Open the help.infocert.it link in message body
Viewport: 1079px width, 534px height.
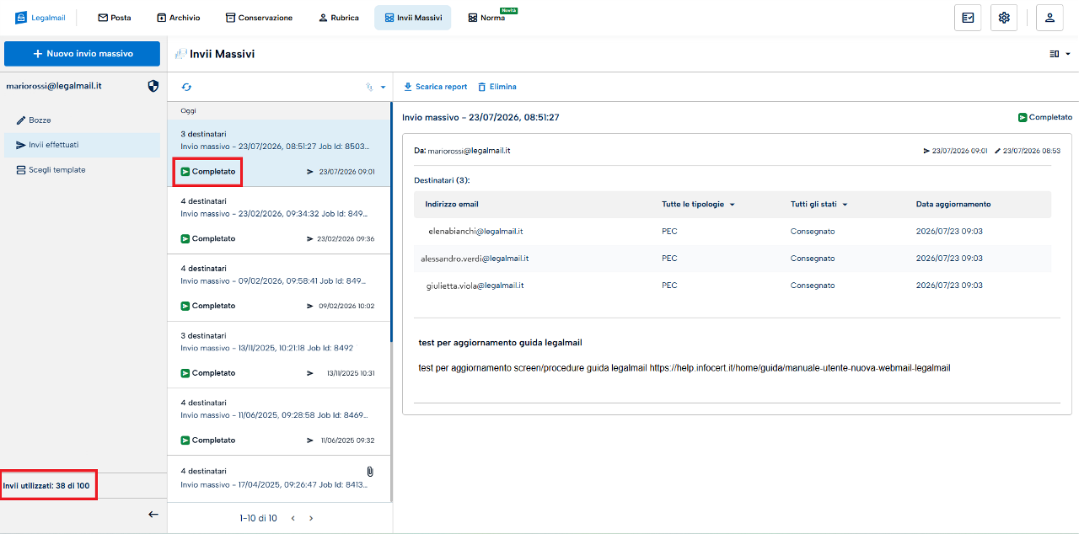(x=800, y=368)
